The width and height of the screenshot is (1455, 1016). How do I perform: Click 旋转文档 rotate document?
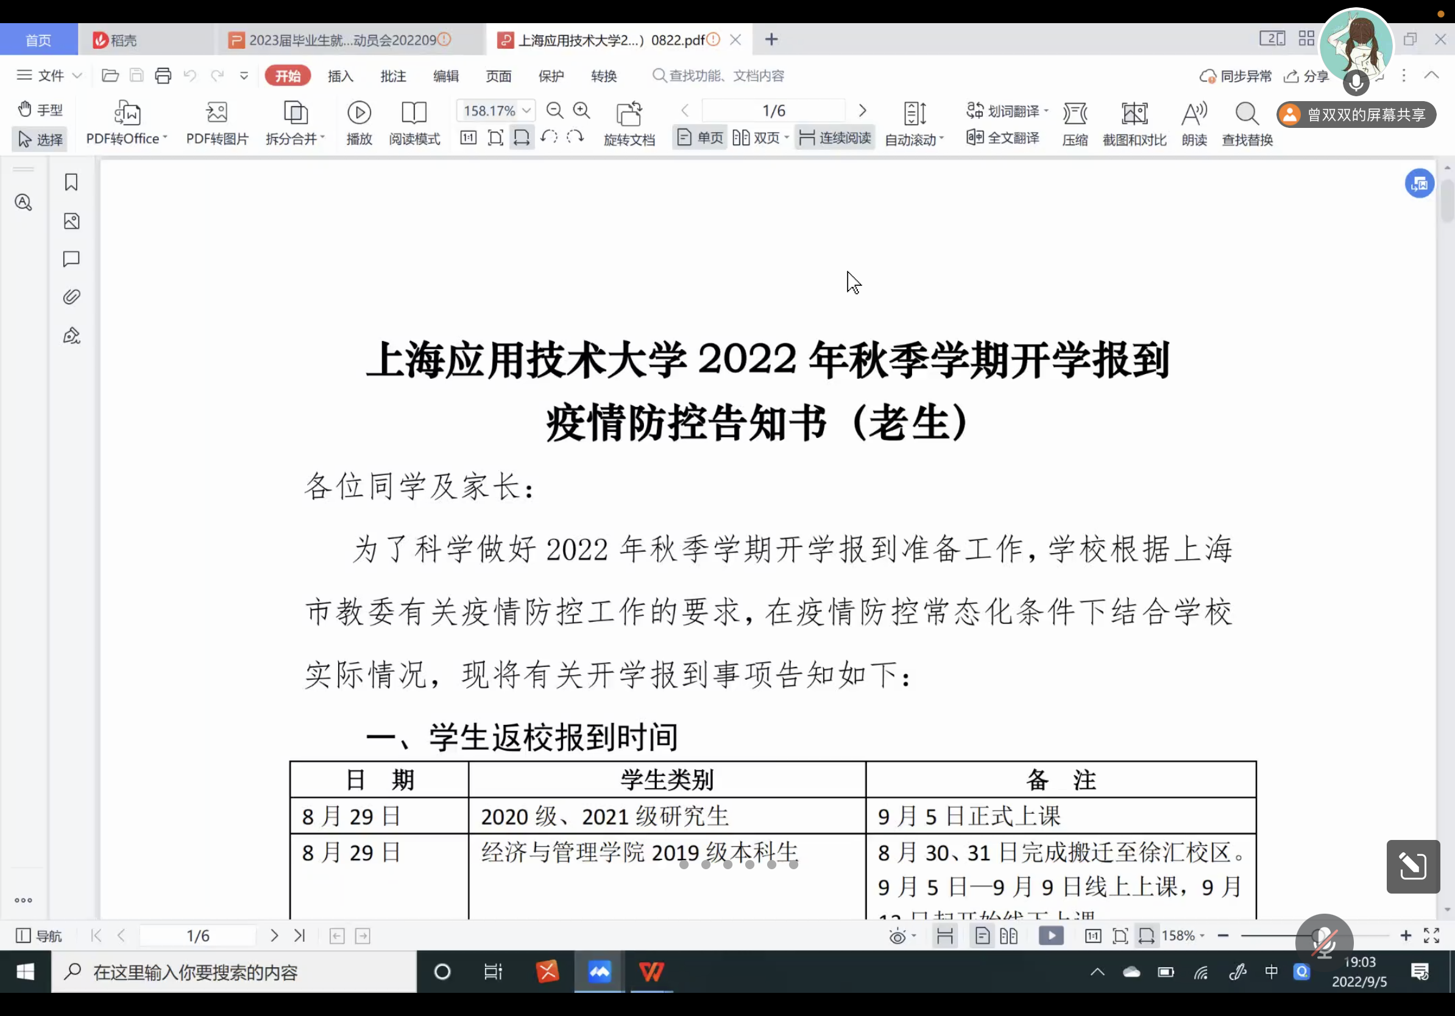click(x=629, y=124)
